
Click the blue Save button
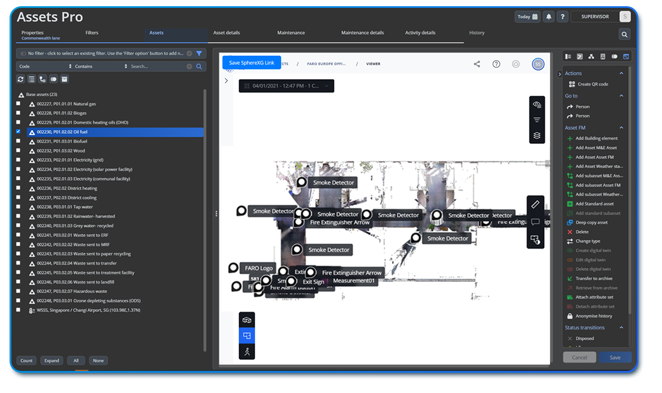pos(615,358)
